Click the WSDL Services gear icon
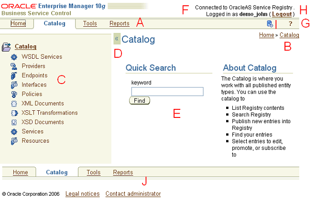The width and height of the screenshot is (317, 201). click(14, 57)
